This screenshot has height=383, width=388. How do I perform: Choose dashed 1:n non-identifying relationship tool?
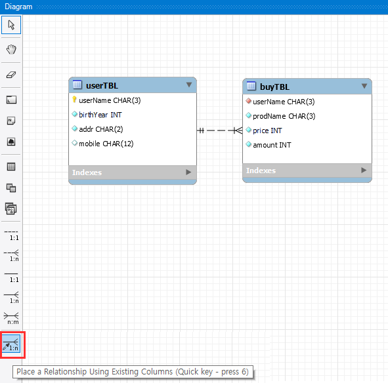point(11,256)
